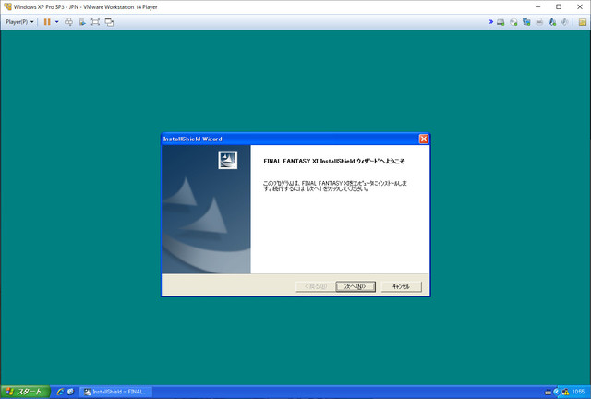Pause the virtual machine

pos(47,22)
